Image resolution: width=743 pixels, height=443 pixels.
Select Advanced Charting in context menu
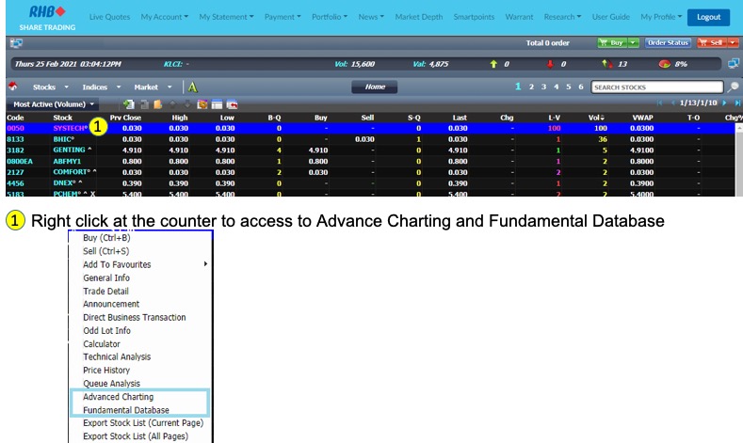(118, 397)
